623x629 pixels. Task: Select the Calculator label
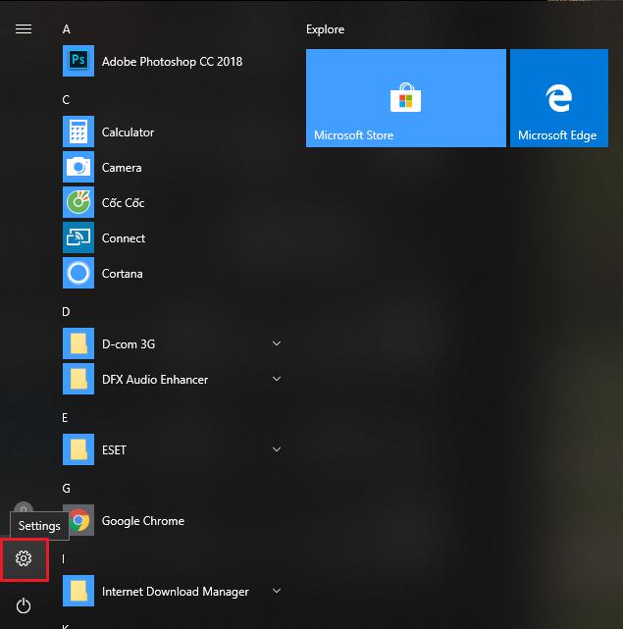(128, 131)
